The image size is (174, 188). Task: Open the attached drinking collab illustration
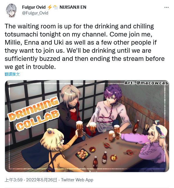87,126
